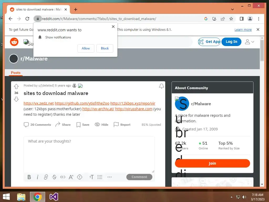Toggle strikethrough in comment editor
Image resolution: width=269 pixels, height=202 pixels.
click(x=54, y=177)
